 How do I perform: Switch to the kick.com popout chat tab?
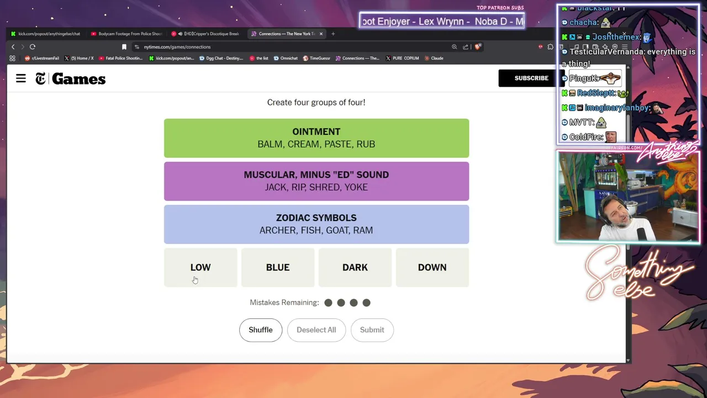pos(46,34)
